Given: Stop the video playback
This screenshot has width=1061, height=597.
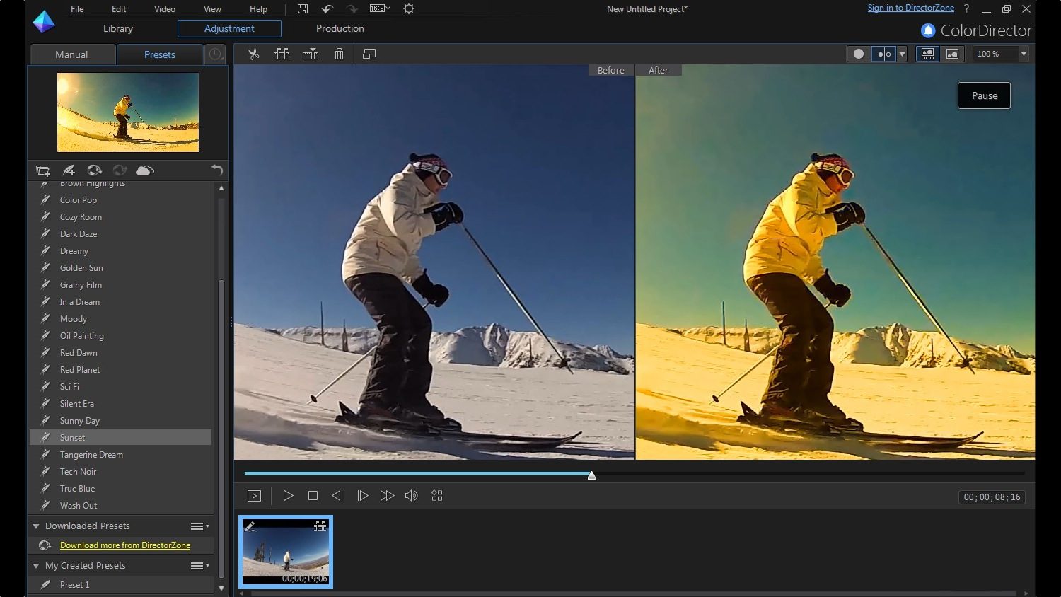Looking at the screenshot, I should [313, 496].
